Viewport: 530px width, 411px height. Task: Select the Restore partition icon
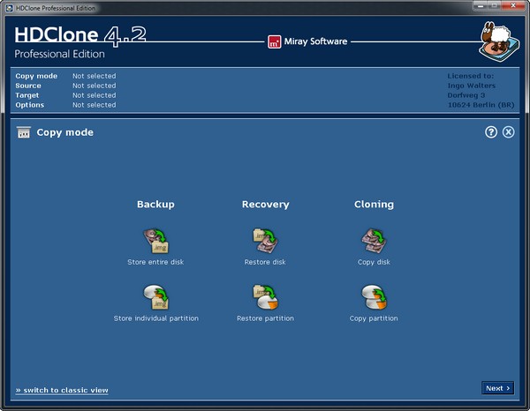265,297
